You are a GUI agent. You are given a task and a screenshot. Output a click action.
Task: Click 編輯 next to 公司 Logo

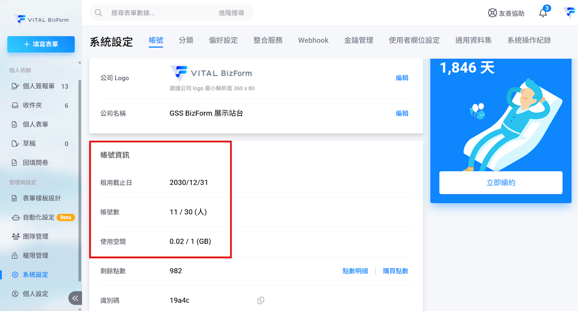(402, 78)
